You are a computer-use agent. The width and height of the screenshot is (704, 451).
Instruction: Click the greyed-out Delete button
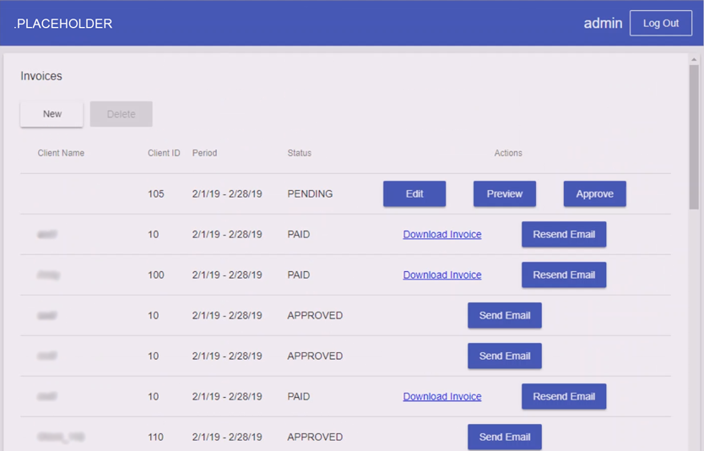tap(121, 114)
